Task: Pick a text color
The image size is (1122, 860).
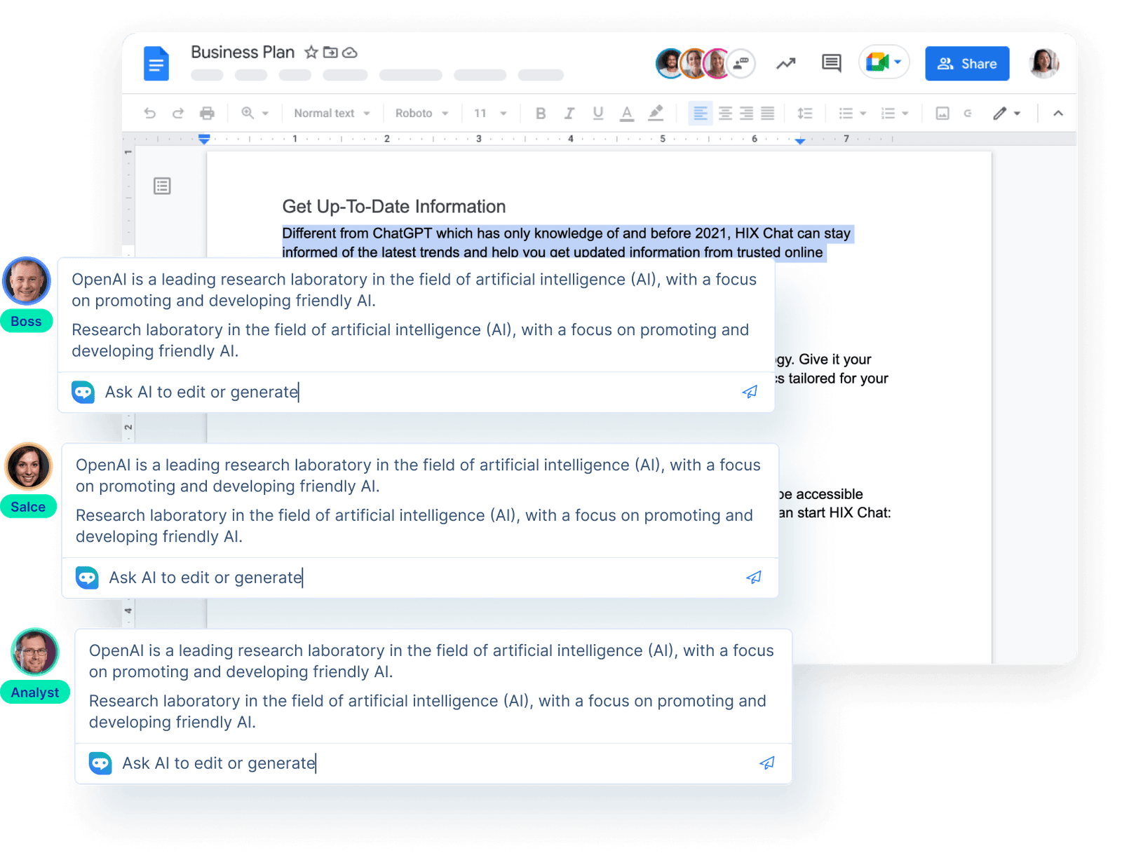Action: [627, 114]
